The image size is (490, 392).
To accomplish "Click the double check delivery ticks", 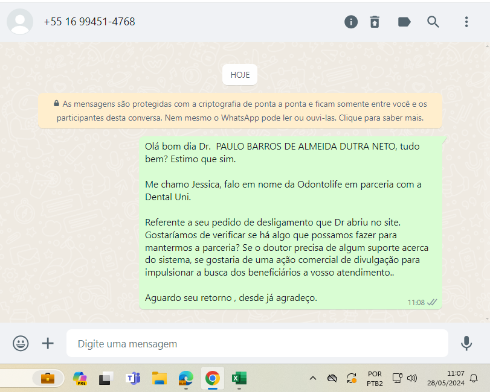I will click(432, 302).
